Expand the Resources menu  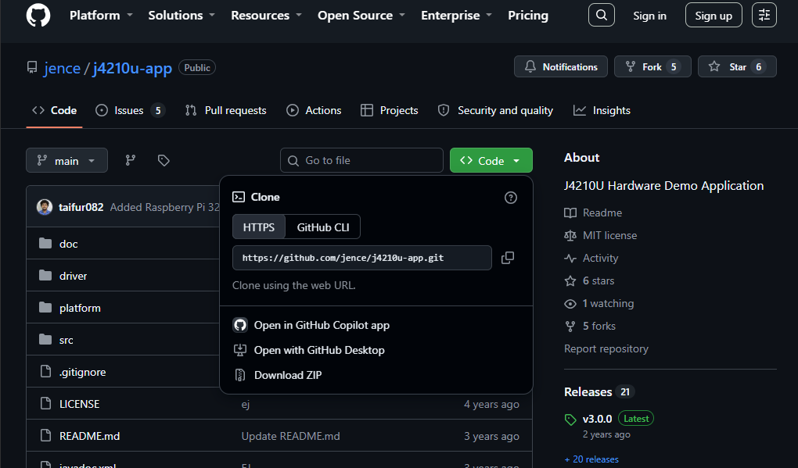pyautogui.click(x=266, y=16)
